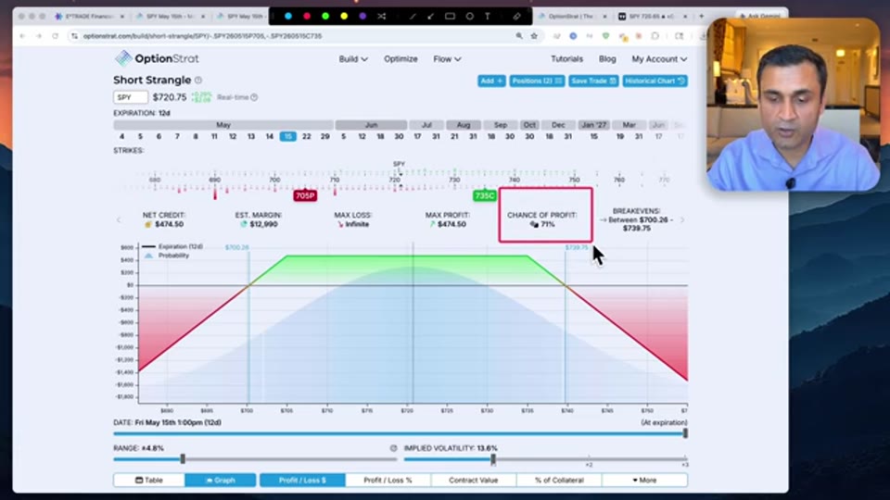This screenshot has width=890, height=500.
Task: Switch to the SPY 720.65 browser tab
Action: point(653,17)
